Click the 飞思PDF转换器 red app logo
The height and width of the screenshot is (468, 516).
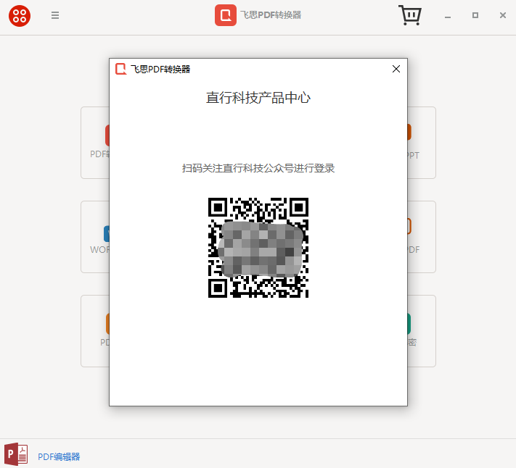[226, 15]
